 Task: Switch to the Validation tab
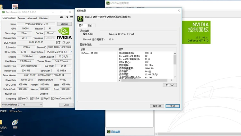tap(43, 18)
